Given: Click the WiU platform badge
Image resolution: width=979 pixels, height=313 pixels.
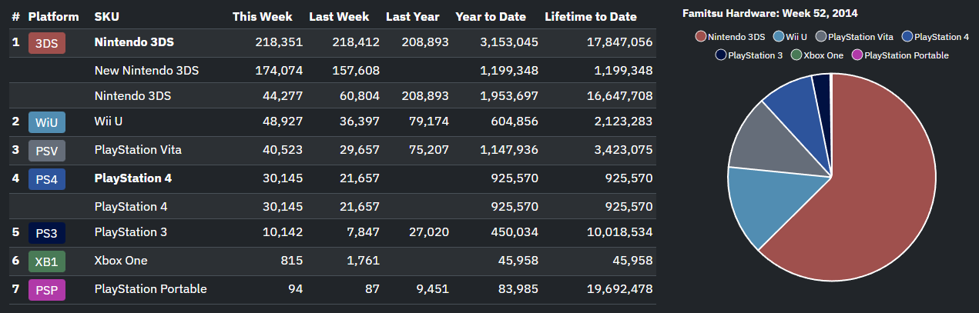Looking at the screenshot, I should 47,122.
